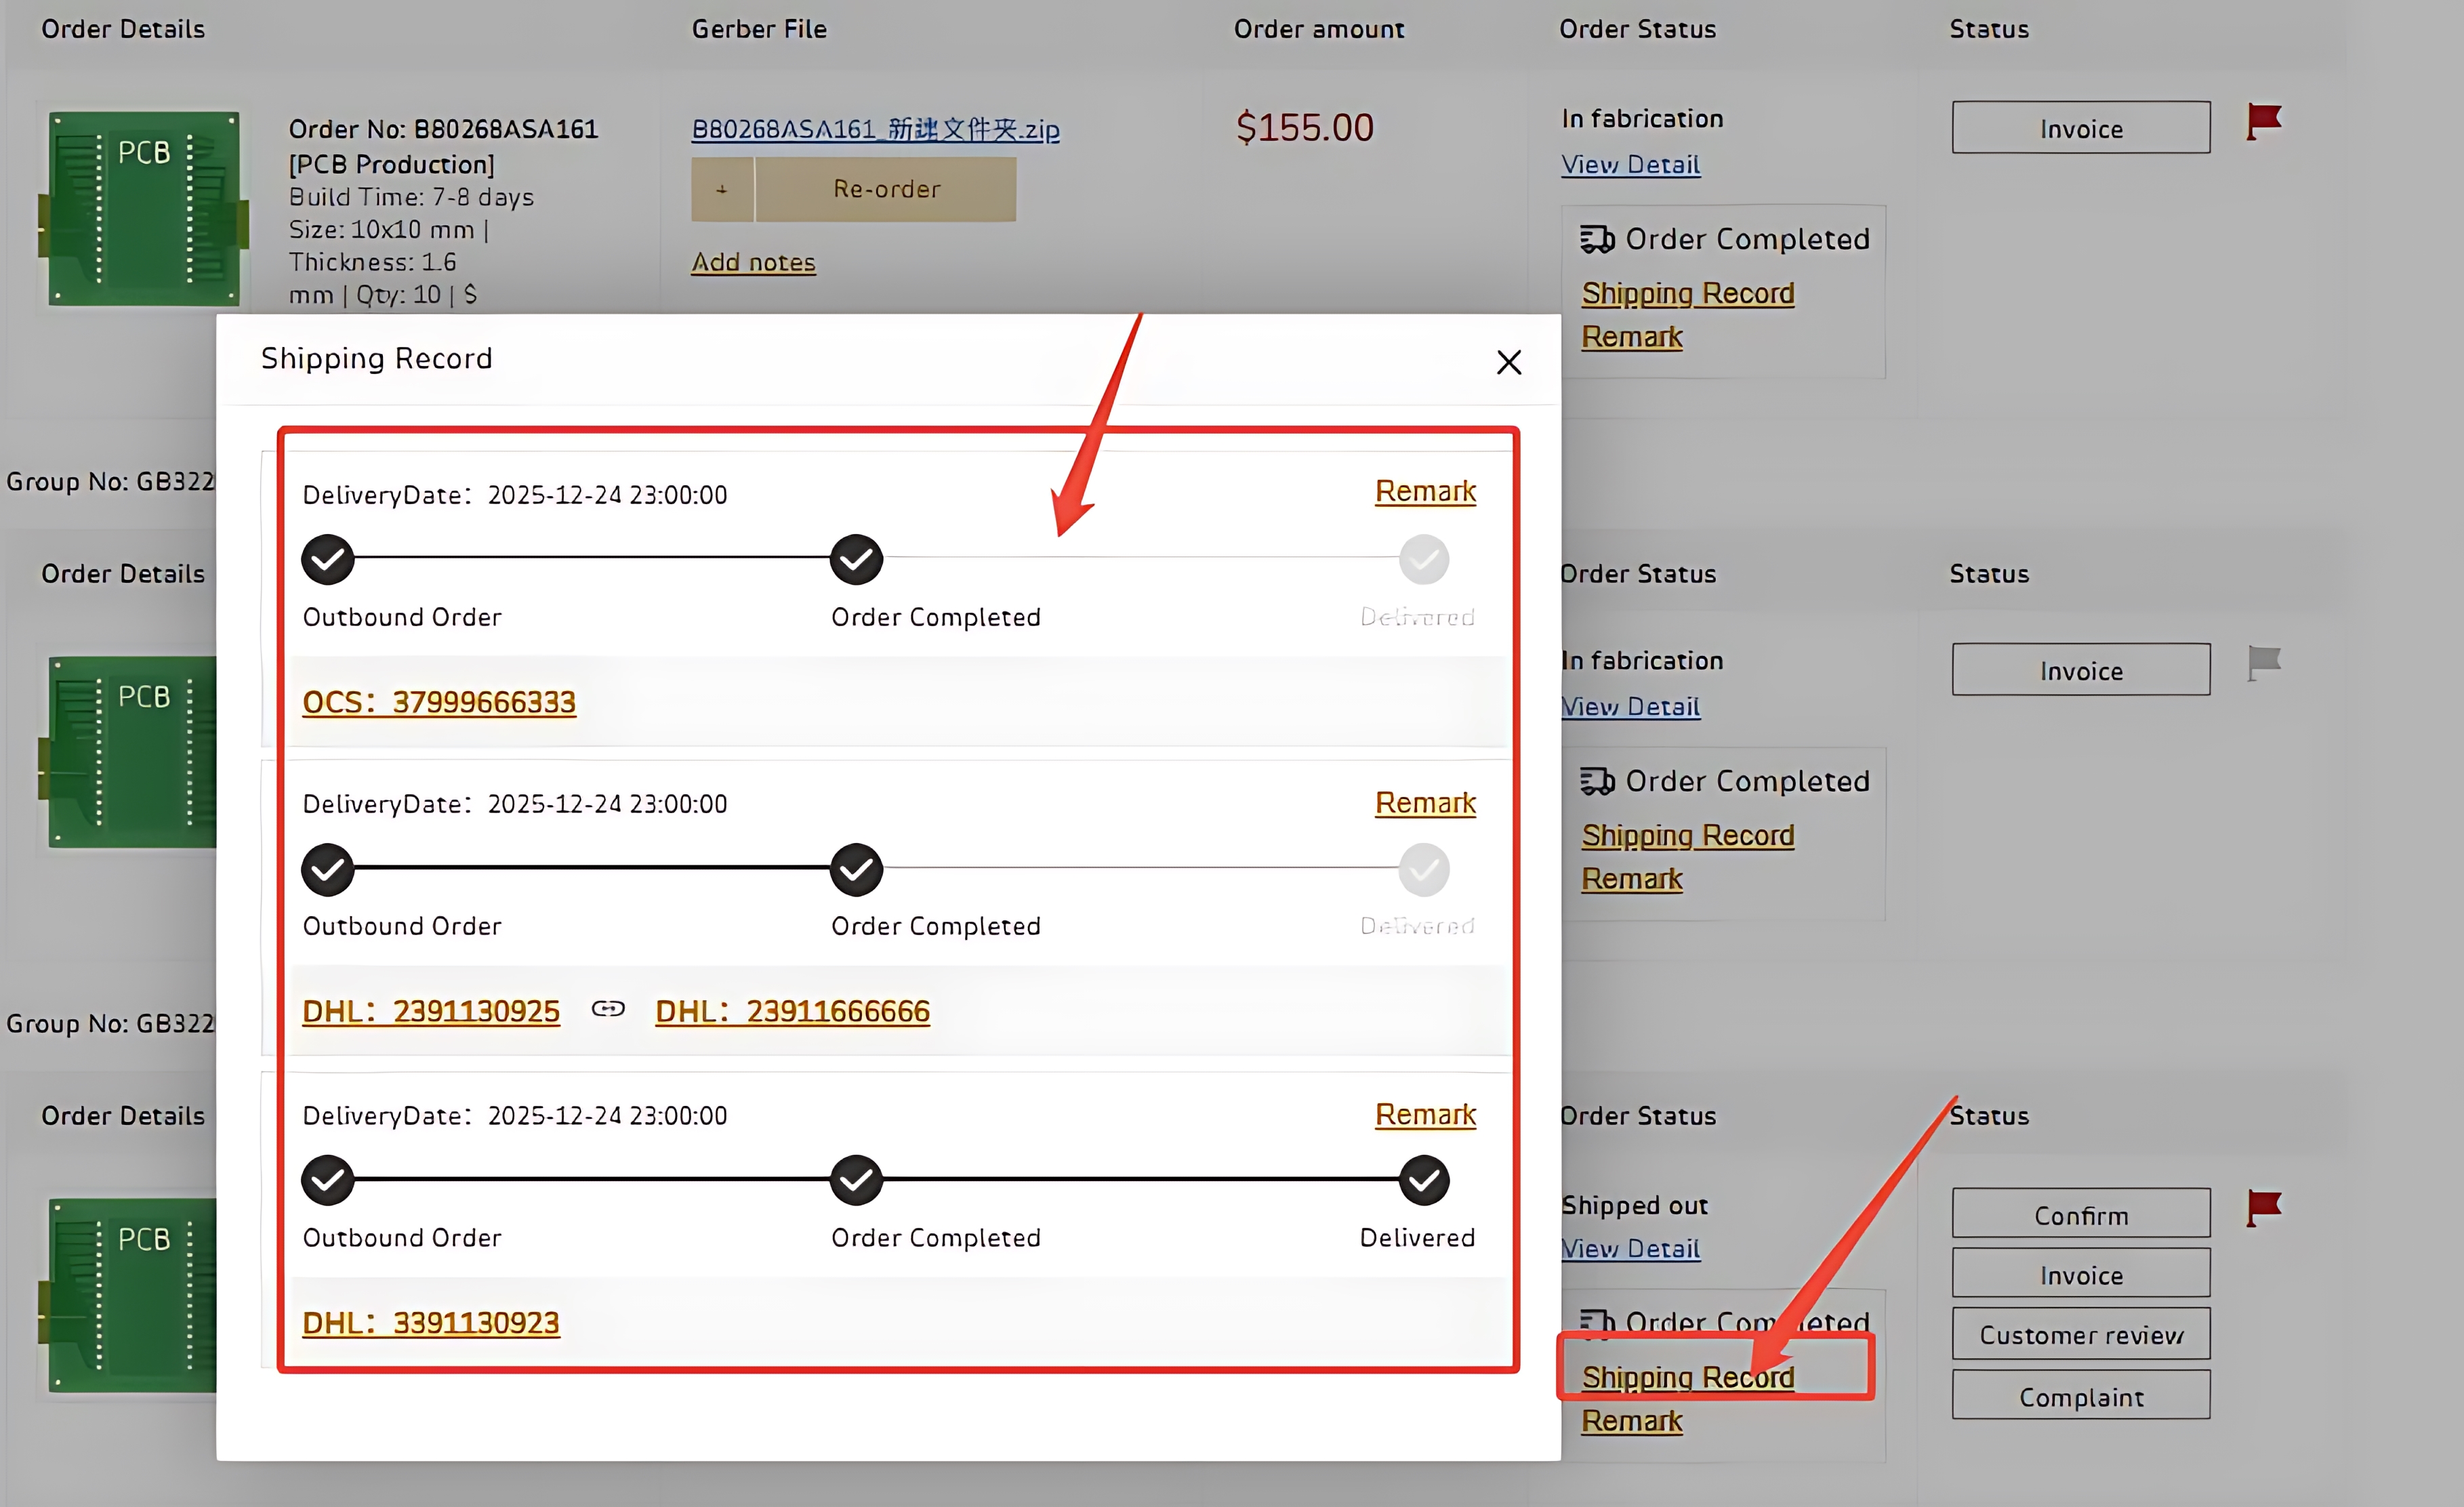Click the truck icon beside the first Order Completed status
2464x1507 pixels.
tap(1597, 238)
